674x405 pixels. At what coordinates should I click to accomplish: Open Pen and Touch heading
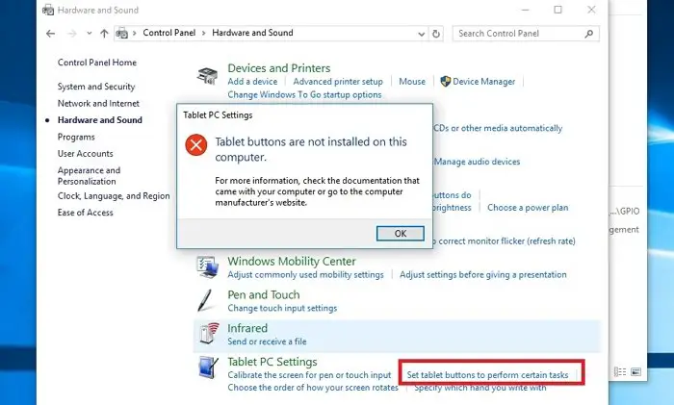[x=264, y=294]
